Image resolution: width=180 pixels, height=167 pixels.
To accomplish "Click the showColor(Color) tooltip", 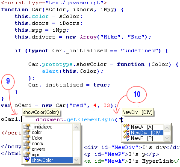I will [41, 112].
